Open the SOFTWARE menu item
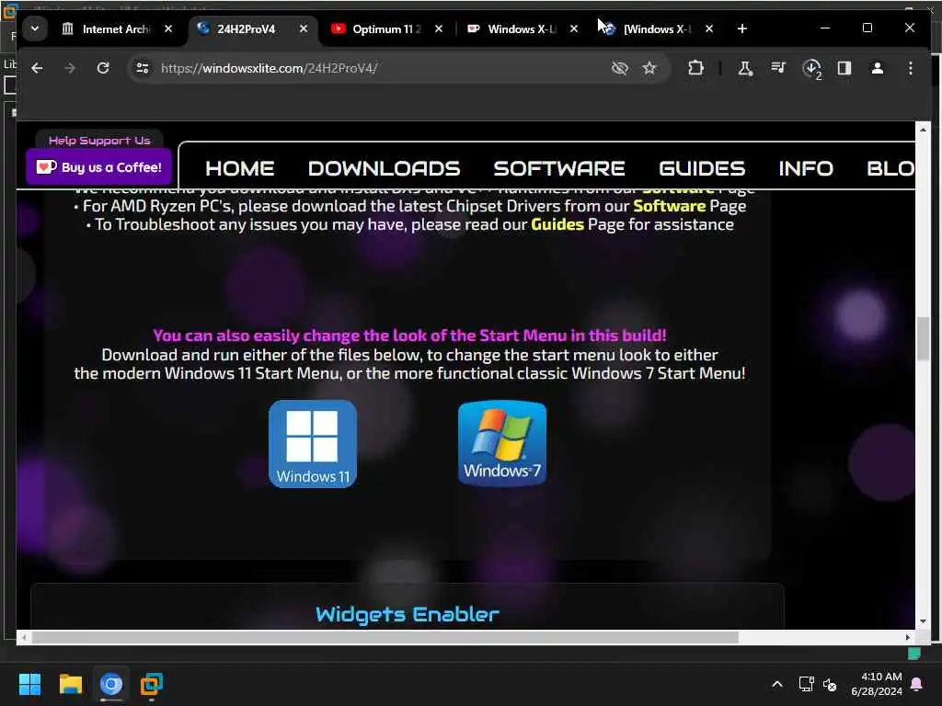This screenshot has height=706, width=942. pyautogui.click(x=559, y=169)
